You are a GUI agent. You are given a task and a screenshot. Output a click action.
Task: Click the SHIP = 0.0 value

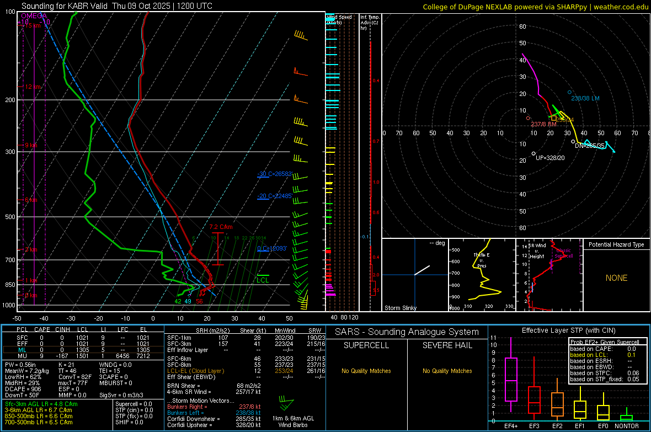129,423
